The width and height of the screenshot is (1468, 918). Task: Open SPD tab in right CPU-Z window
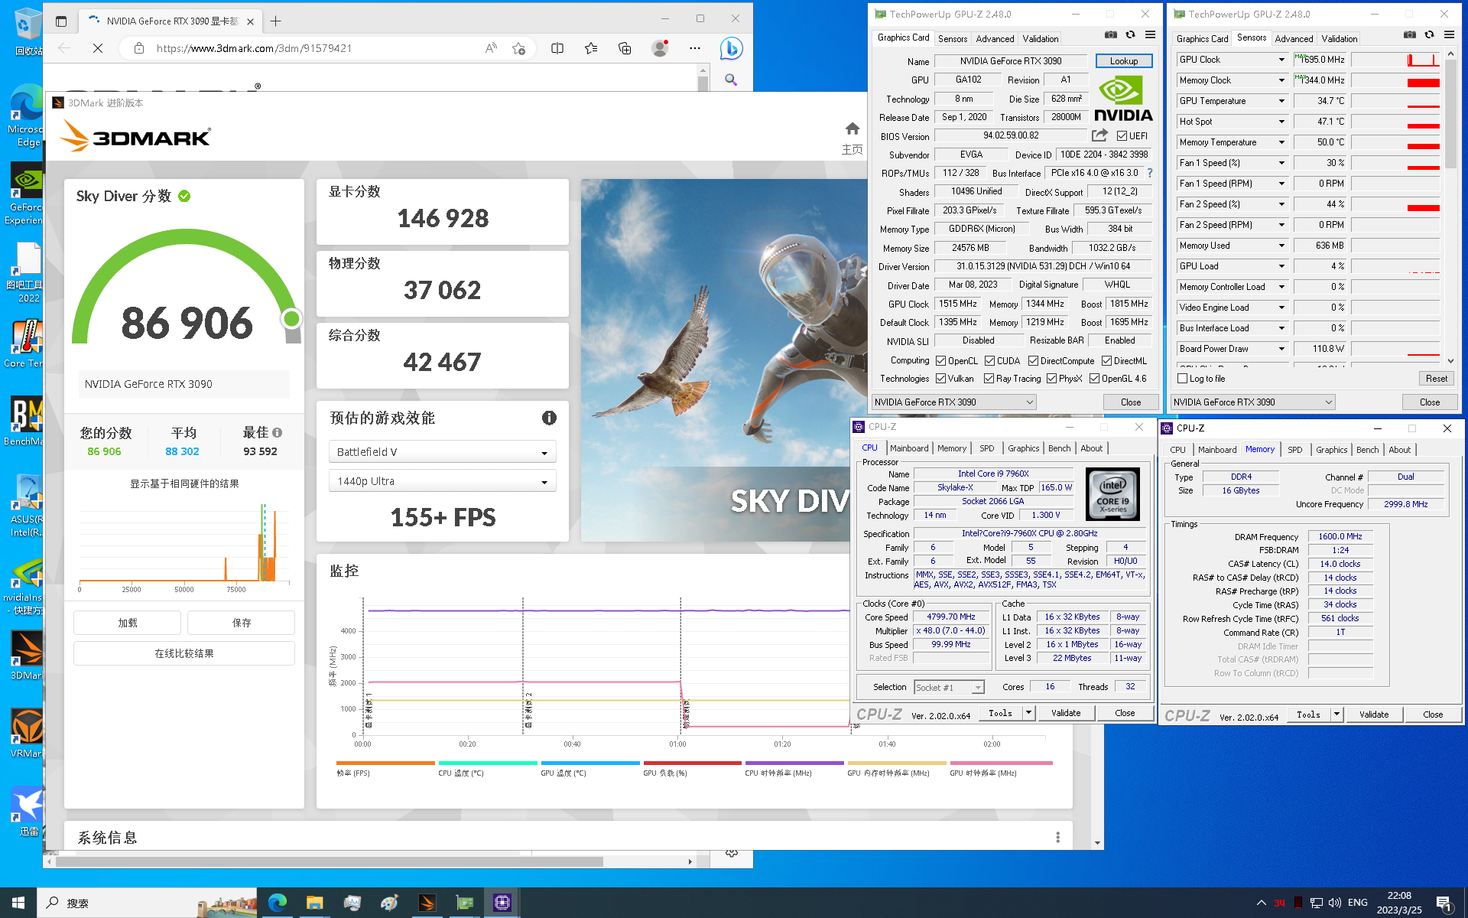[x=1294, y=450]
